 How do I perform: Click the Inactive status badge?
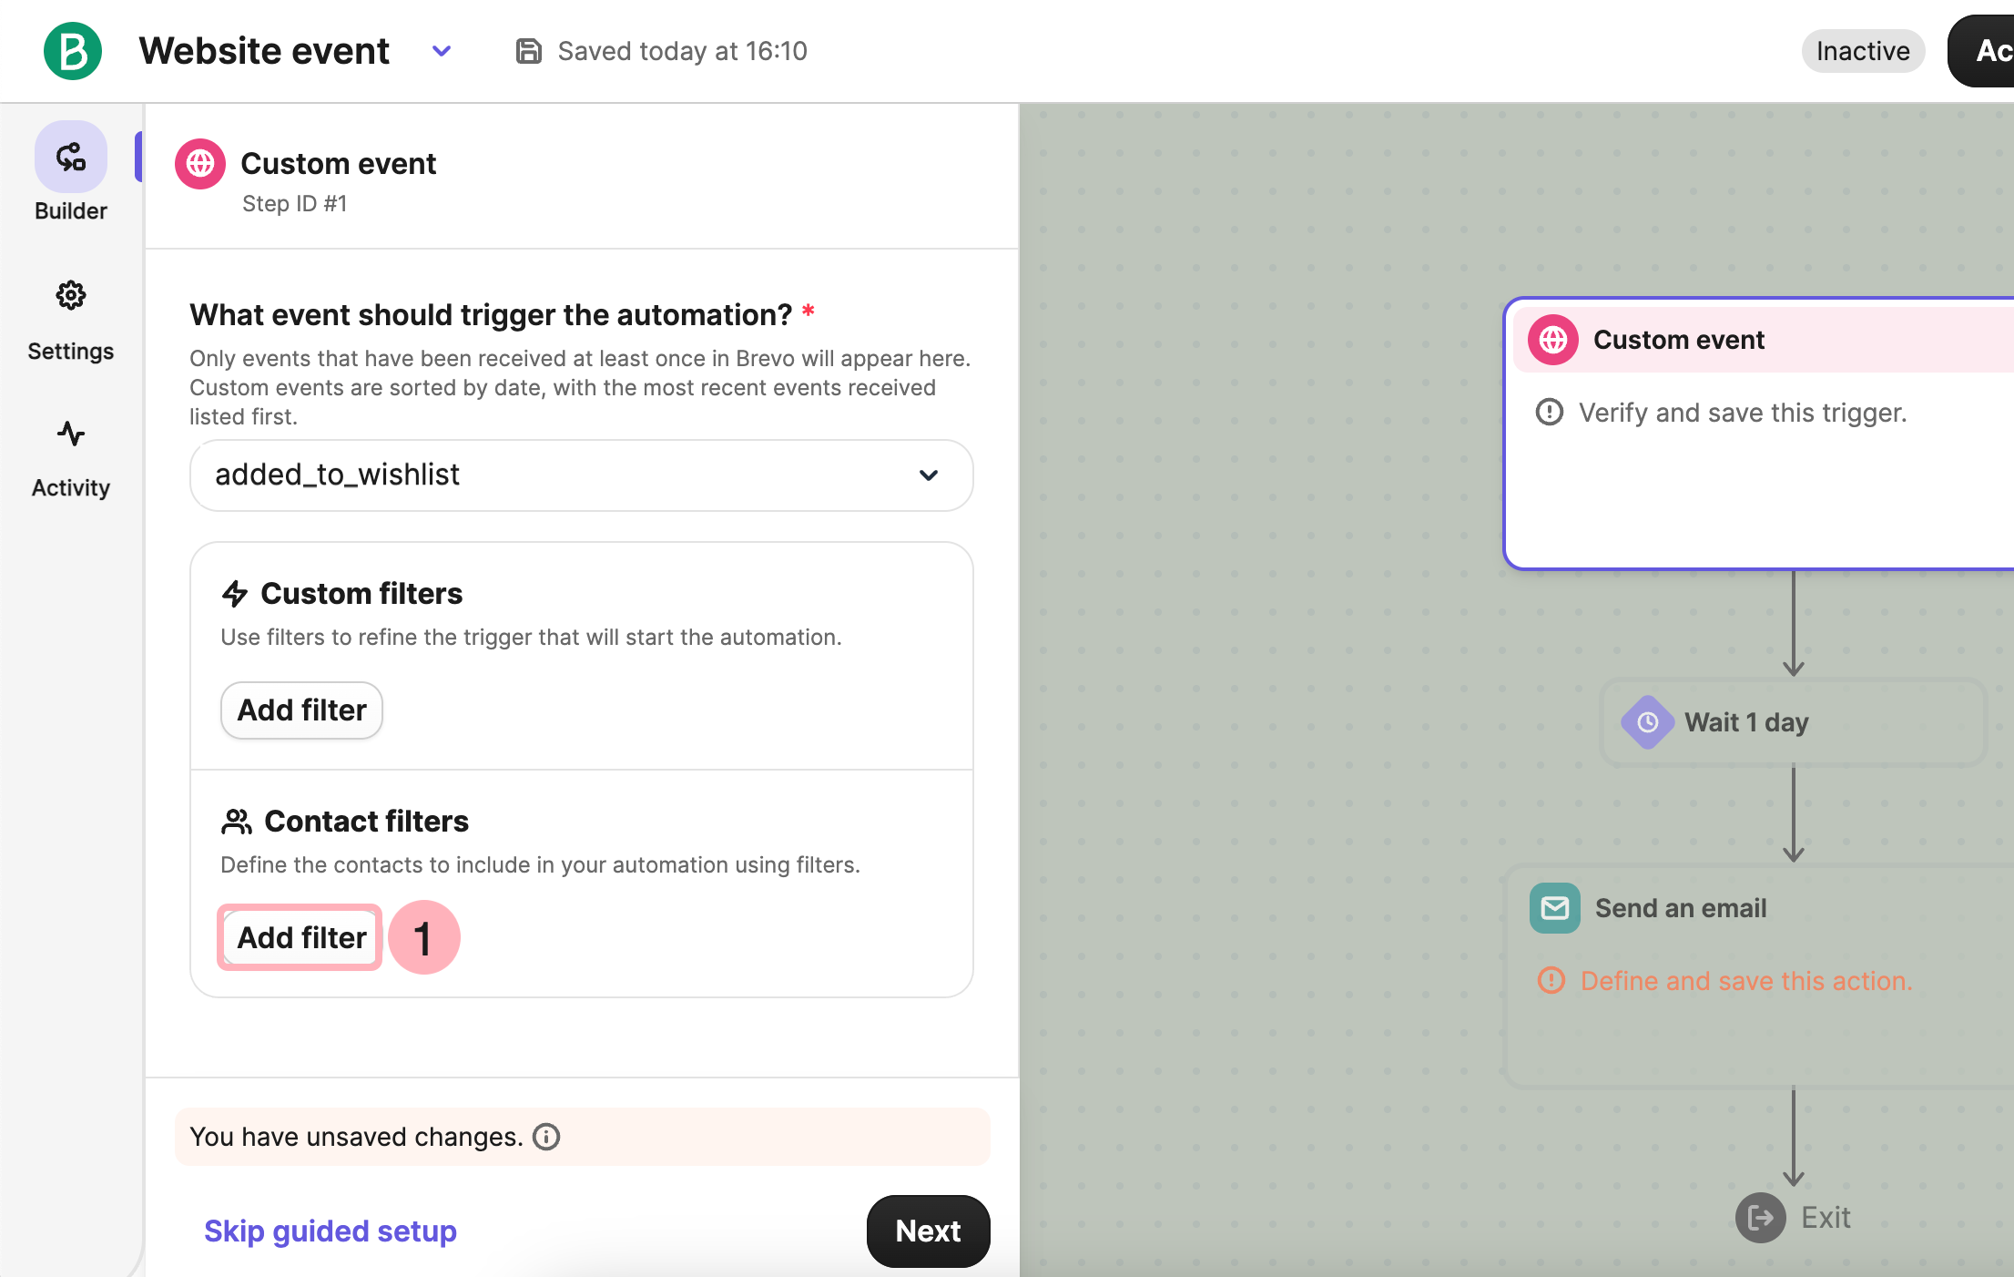click(1862, 51)
